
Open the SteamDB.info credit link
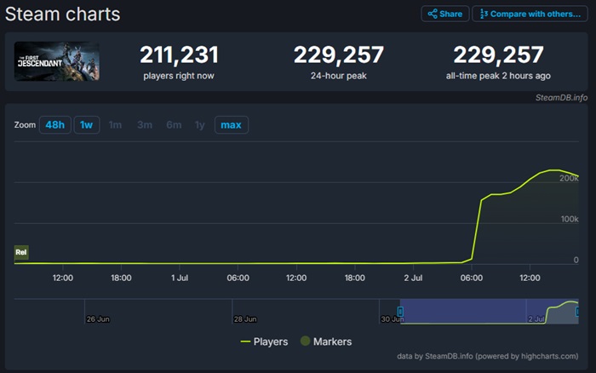coord(561,98)
